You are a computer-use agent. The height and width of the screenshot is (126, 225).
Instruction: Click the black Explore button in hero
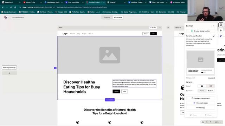pos(116,91)
